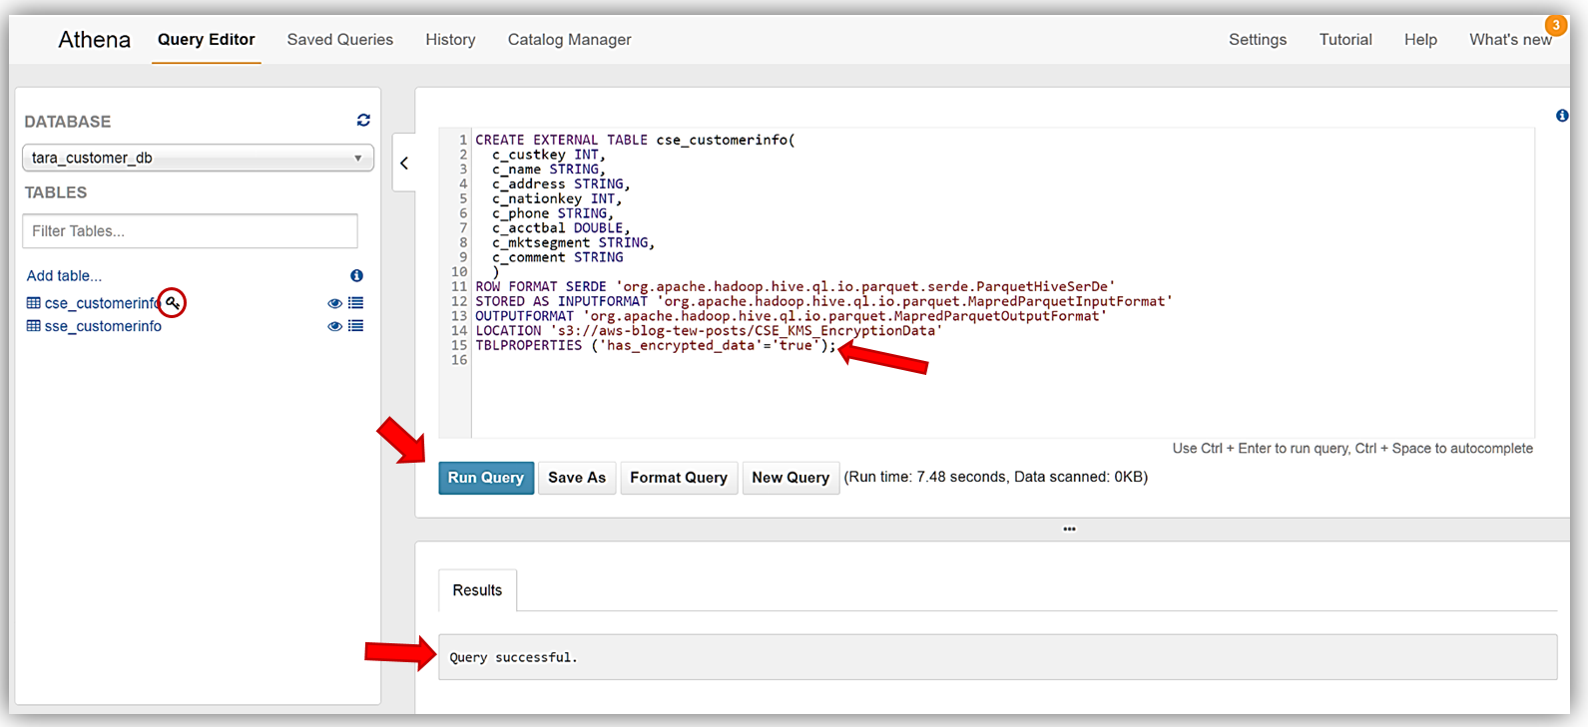Open the What's new notification badge
This screenshot has width=1588, height=727.
[x=1555, y=25]
